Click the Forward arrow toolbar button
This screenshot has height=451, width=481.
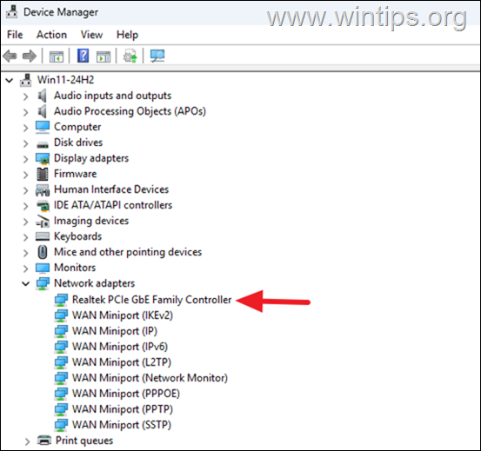(x=30, y=56)
